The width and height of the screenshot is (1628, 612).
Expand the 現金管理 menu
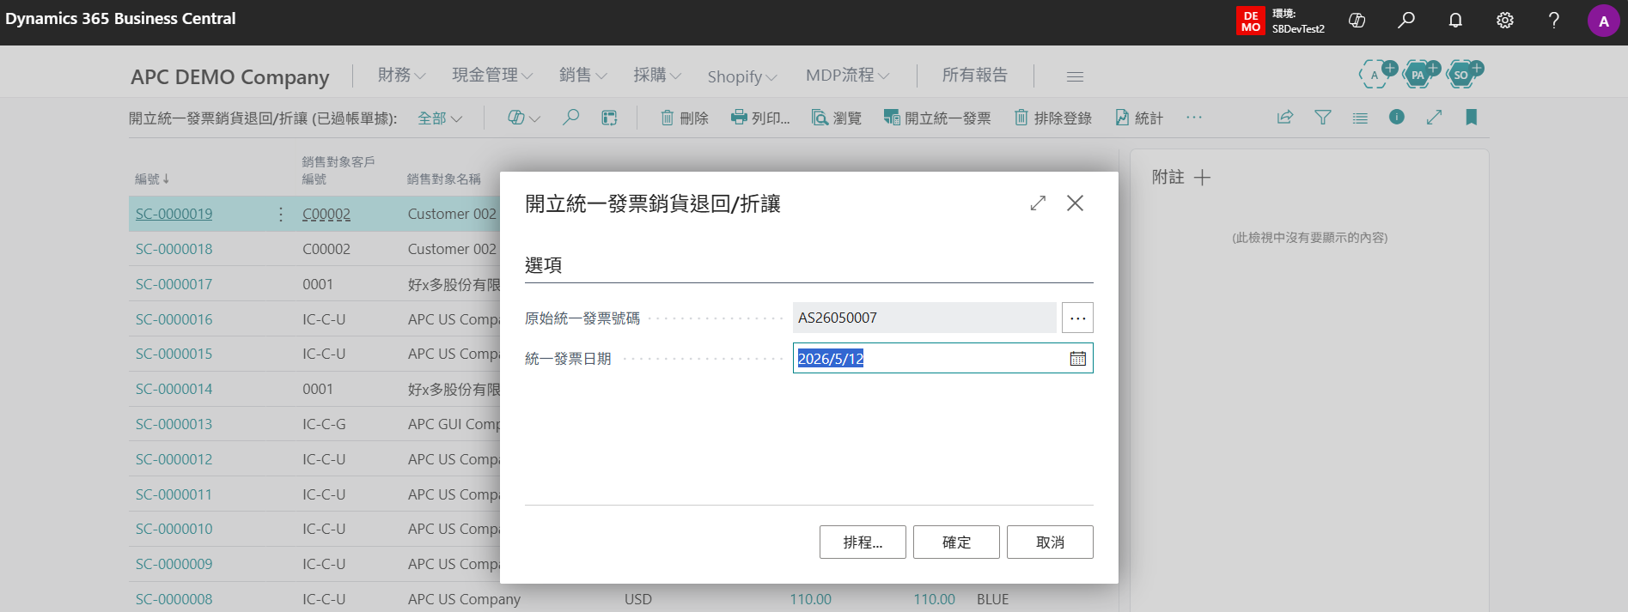(492, 76)
